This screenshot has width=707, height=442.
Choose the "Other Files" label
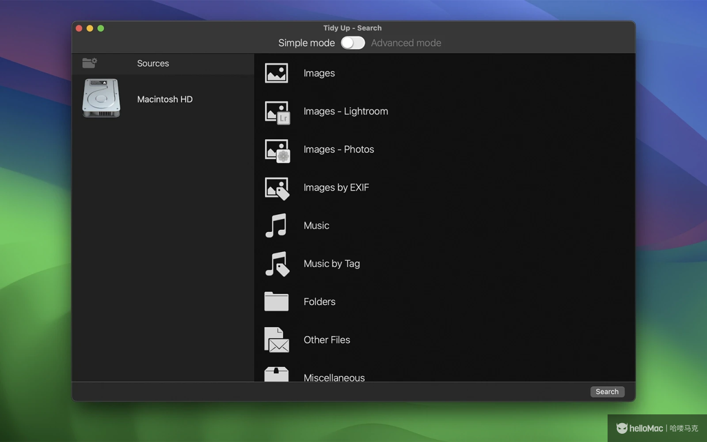327,340
